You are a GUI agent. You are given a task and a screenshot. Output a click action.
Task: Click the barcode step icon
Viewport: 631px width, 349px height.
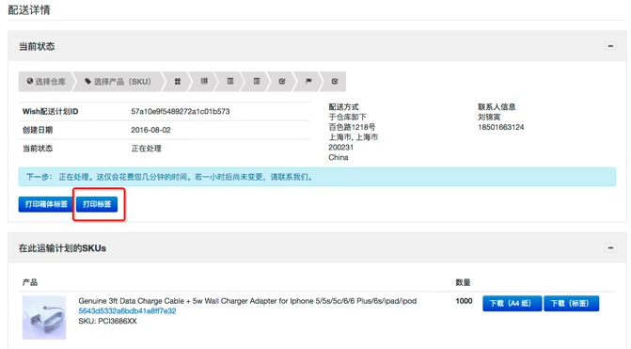[204, 81]
